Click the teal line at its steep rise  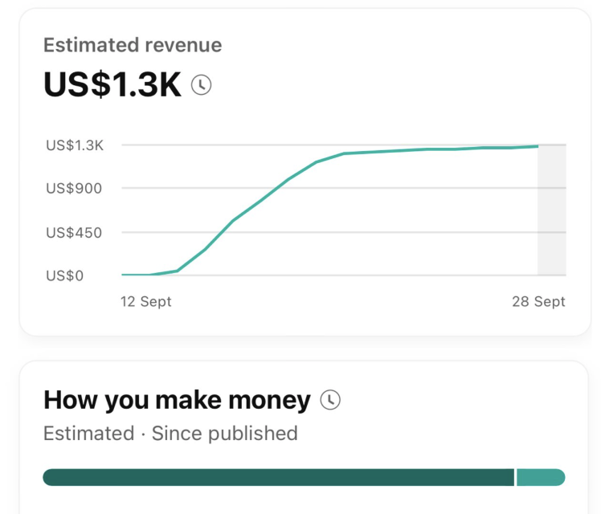[x=233, y=220]
